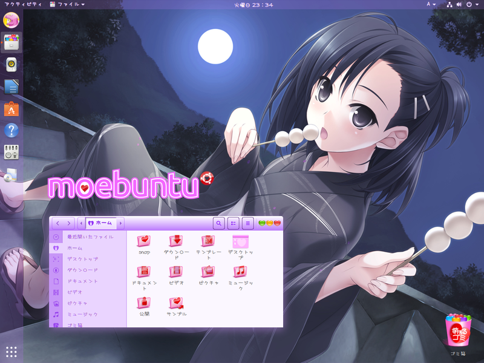Select ホーム in the sidebar
Viewport: 484px width, 363px height.
tap(88, 248)
